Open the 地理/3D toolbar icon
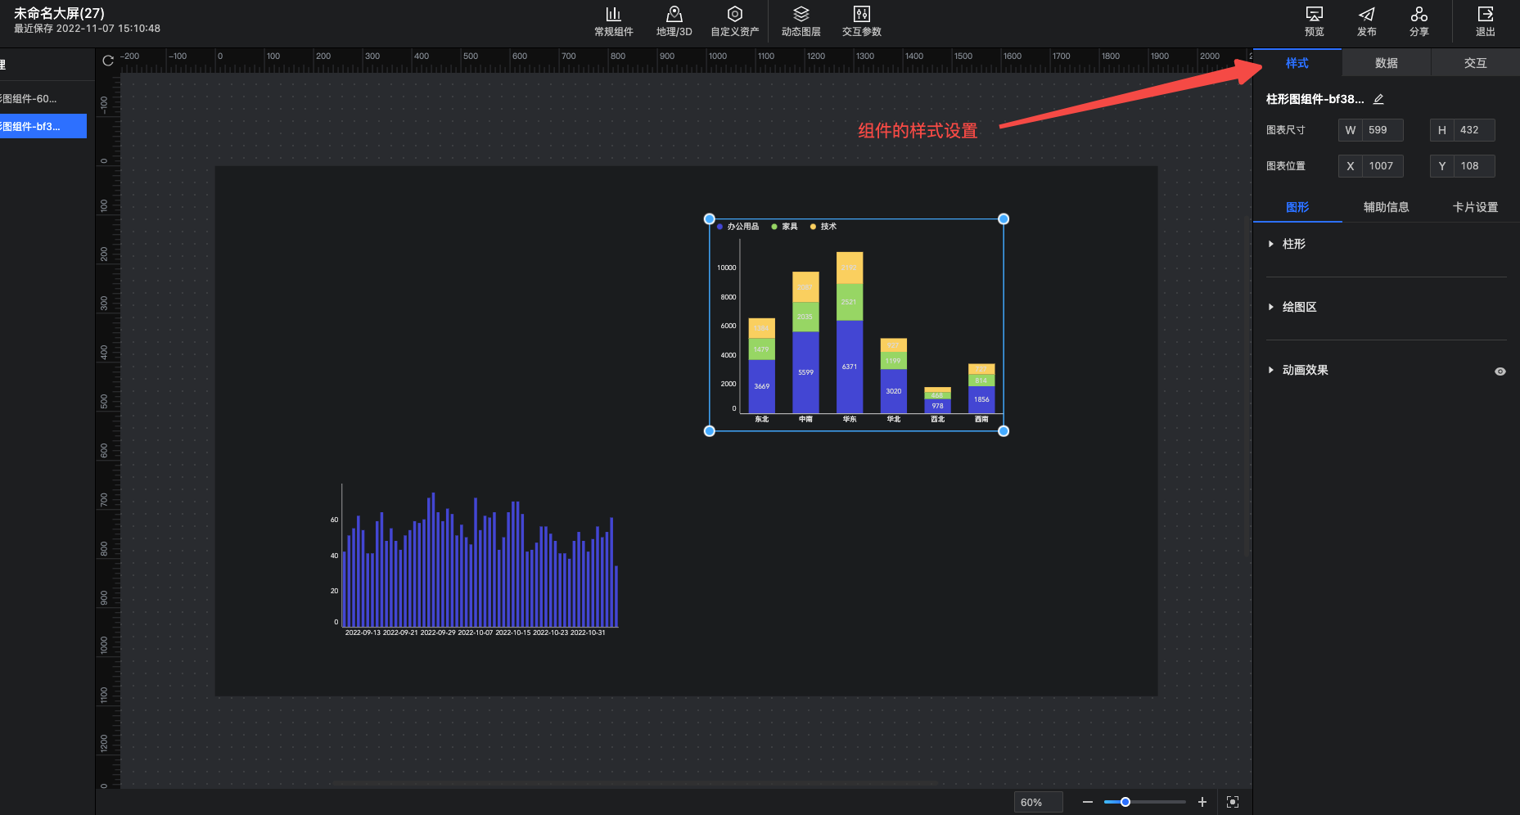Screen dimensions: 1520x815 (674, 21)
